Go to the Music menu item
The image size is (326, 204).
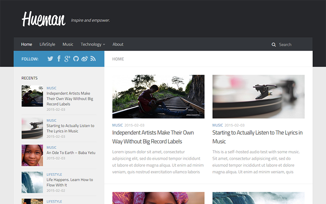point(68,44)
